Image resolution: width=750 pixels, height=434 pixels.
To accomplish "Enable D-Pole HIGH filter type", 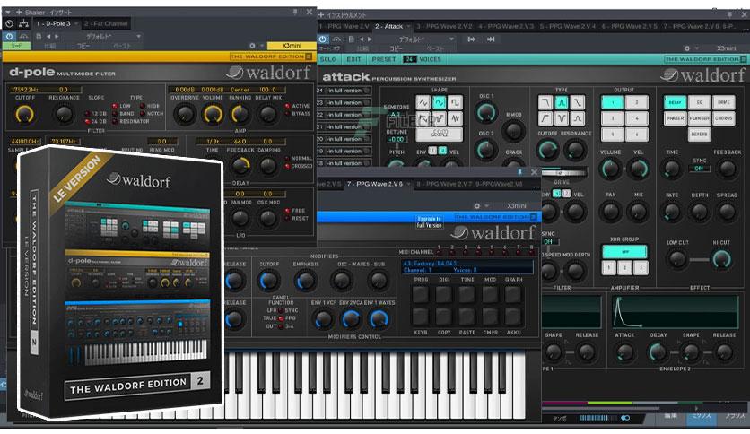I will [x=143, y=106].
